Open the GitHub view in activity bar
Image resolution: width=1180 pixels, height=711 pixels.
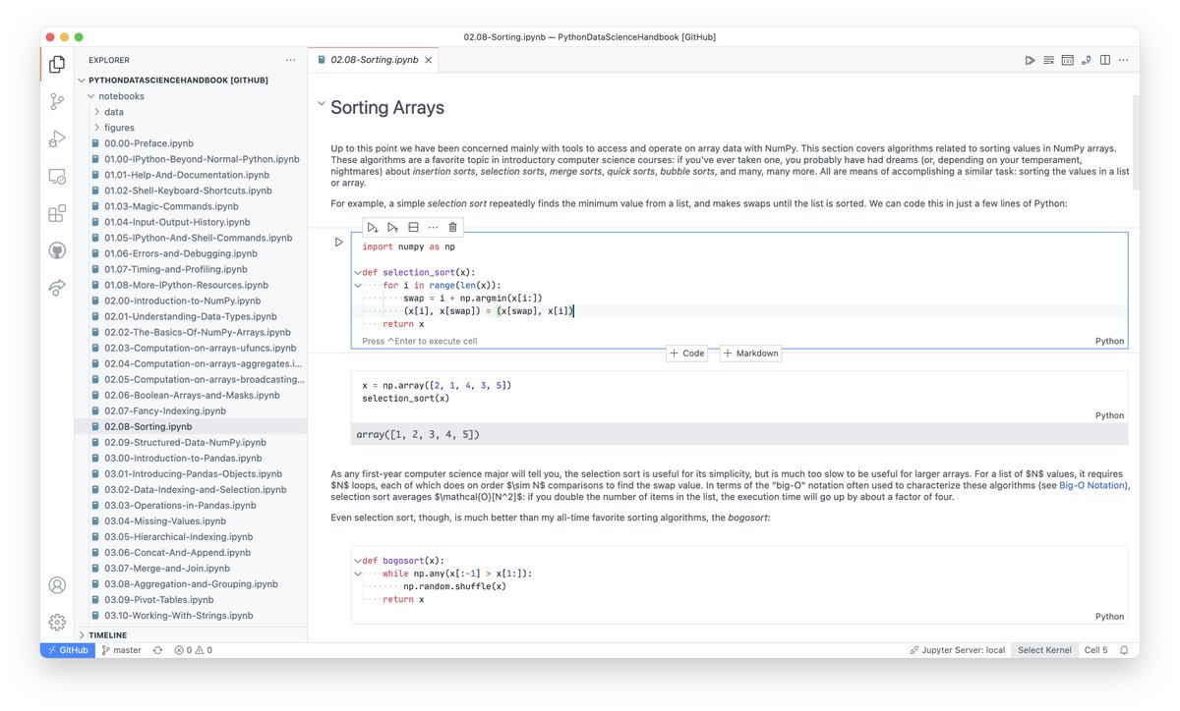pos(57,250)
